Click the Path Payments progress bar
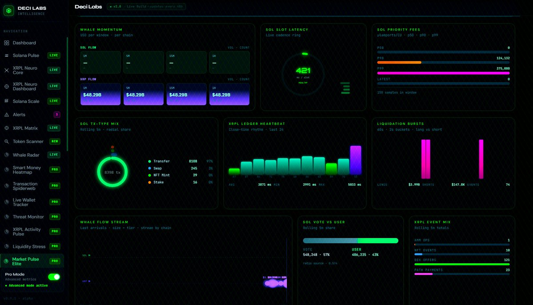 462,274
